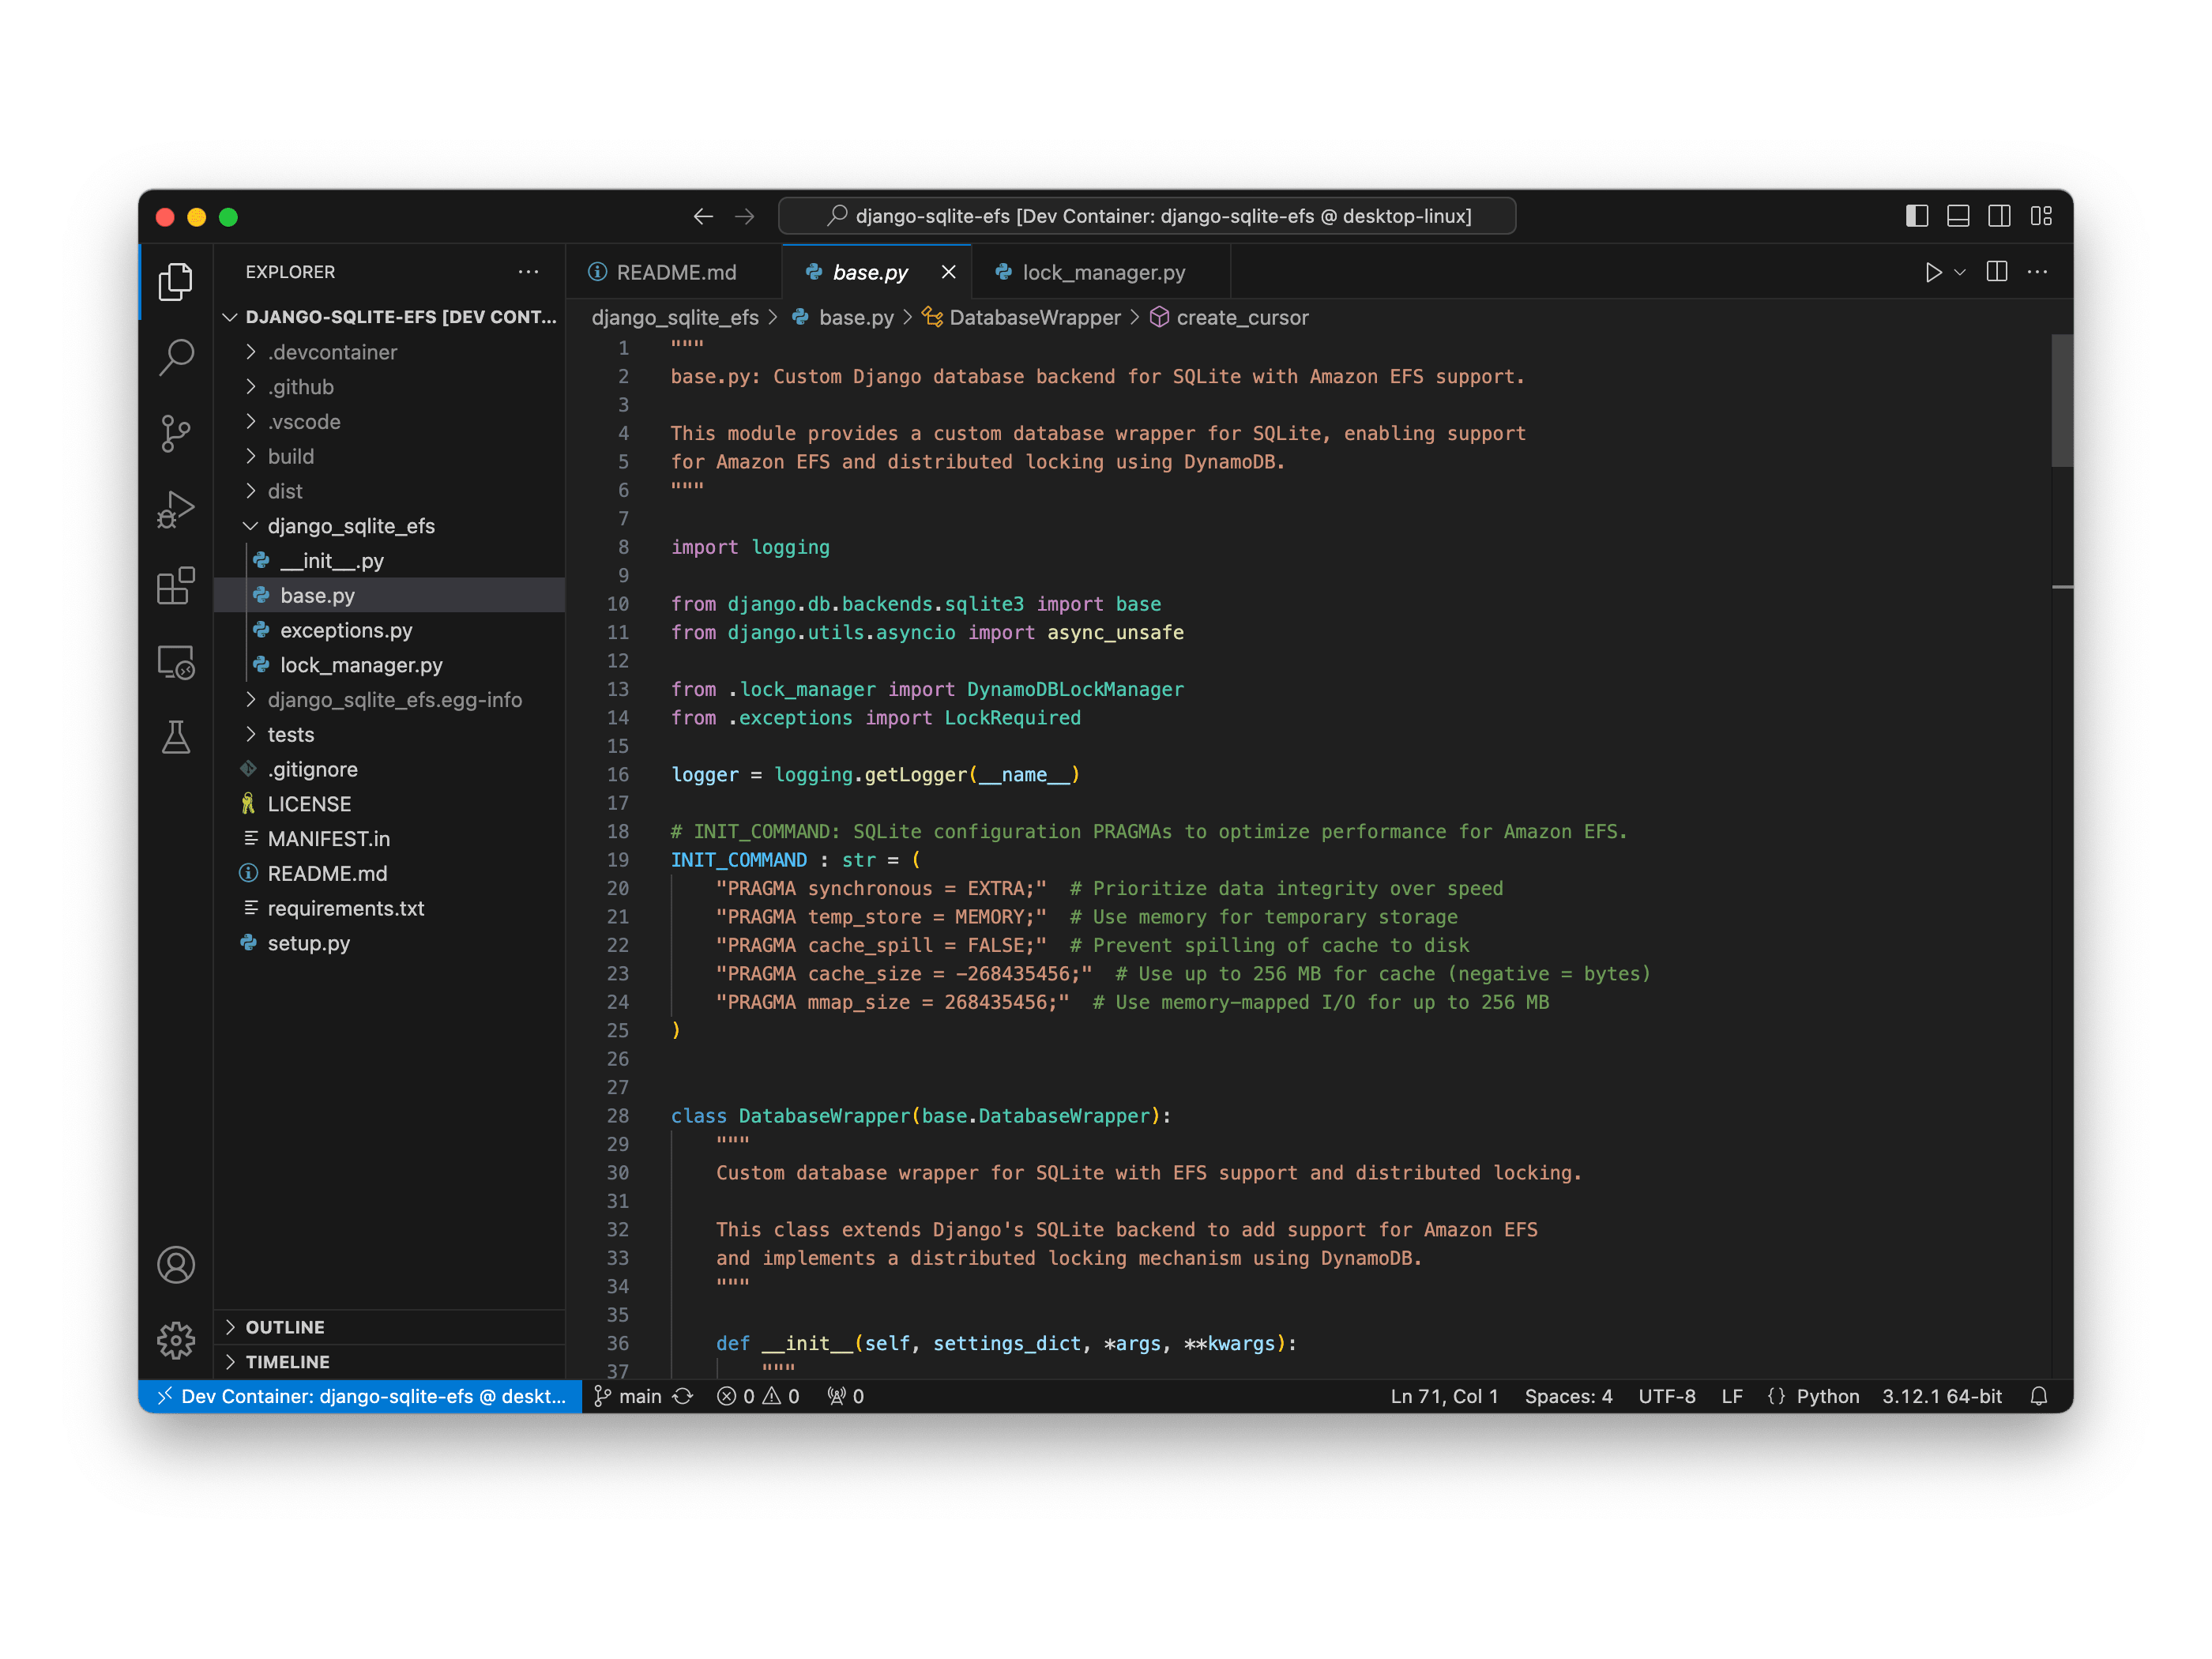
Task: Open the Source Control view
Action: [x=176, y=433]
